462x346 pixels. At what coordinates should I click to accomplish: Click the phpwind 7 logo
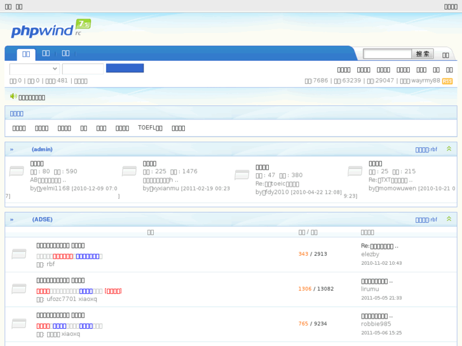[x=51, y=29]
